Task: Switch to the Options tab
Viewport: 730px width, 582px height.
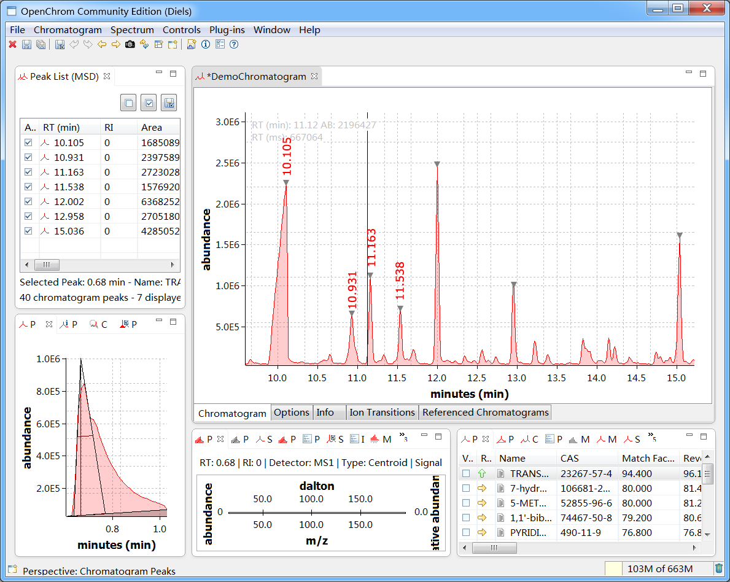Action: tap(292, 413)
